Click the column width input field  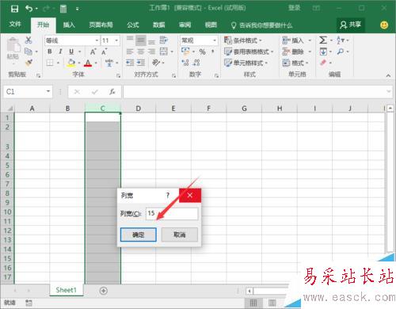coord(172,214)
